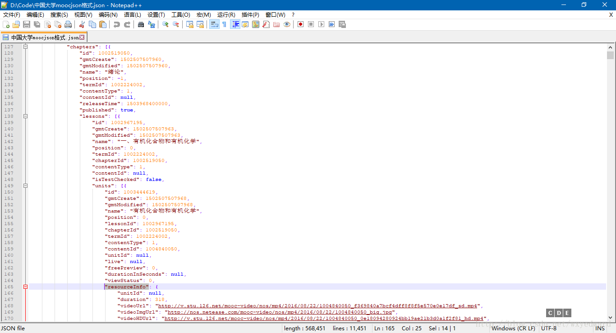The width and height of the screenshot is (616, 333).
Task: Click the Close All toolbar icon
Action: pos(58,24)
